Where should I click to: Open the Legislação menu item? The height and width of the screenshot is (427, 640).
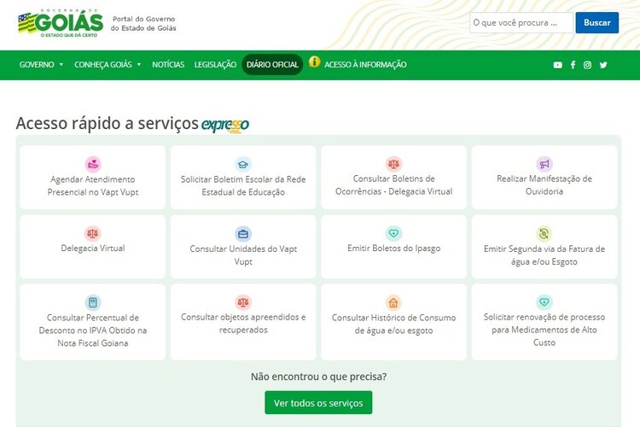(215, 65)
